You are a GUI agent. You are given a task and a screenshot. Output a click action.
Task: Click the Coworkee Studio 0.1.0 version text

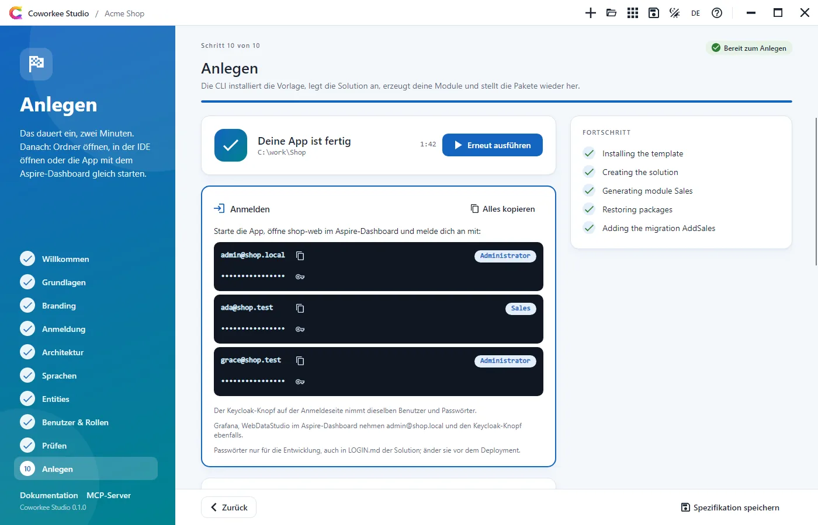53,508
